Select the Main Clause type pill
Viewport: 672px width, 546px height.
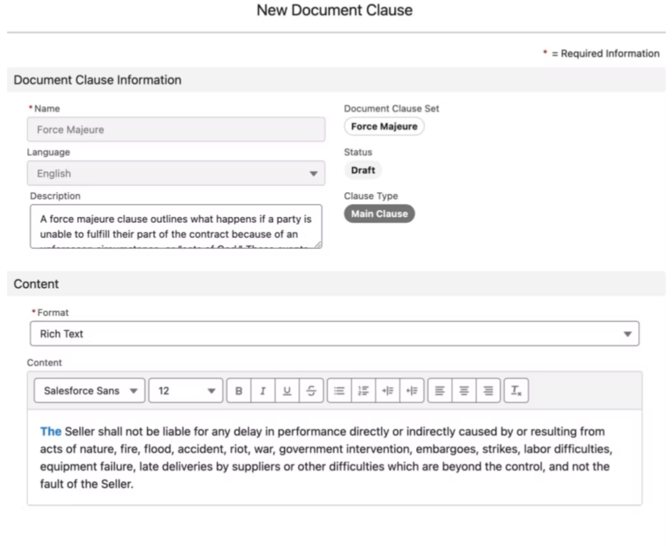[379, 213]
